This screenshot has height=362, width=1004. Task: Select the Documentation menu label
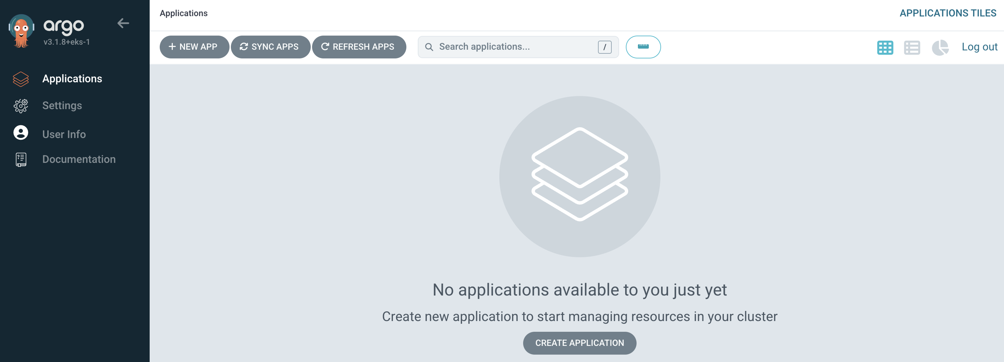pyautogui.click(x=79, y=159)
